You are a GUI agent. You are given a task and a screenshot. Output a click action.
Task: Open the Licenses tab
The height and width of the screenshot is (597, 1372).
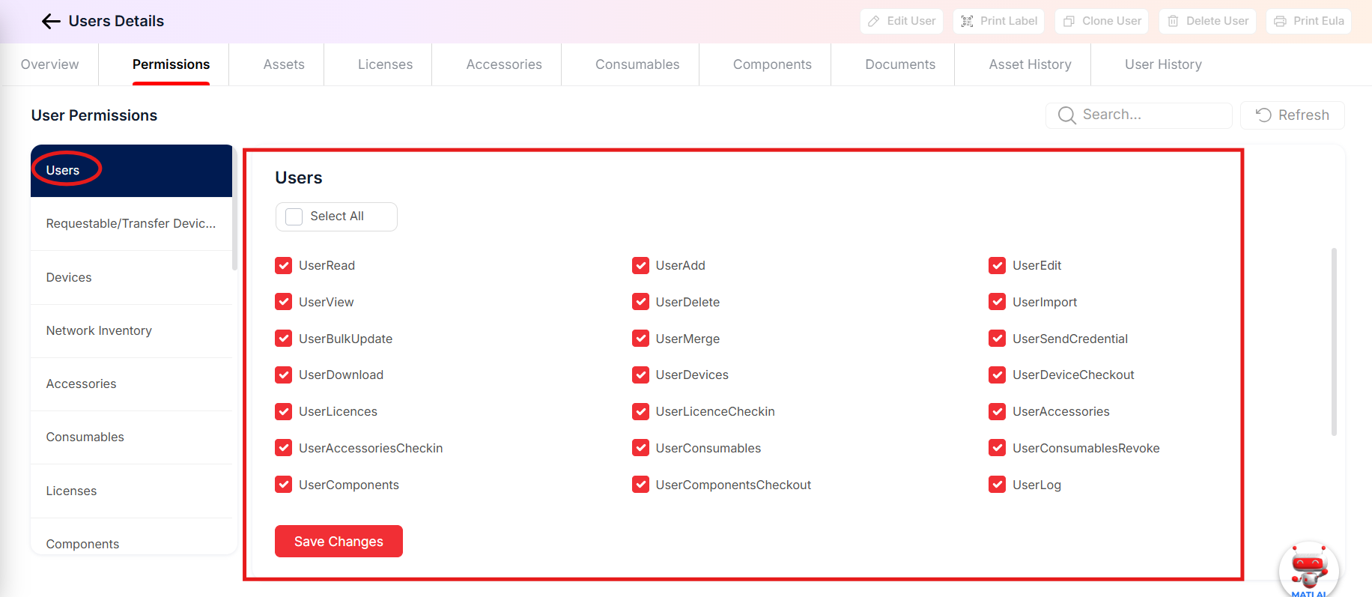[x=385, y=64]
